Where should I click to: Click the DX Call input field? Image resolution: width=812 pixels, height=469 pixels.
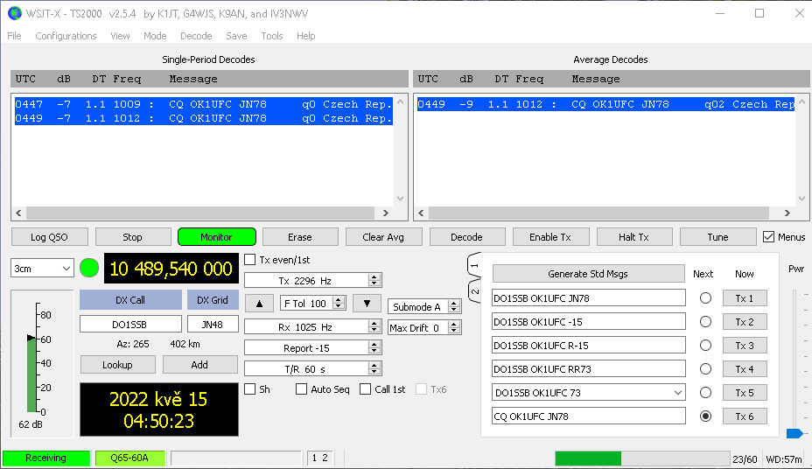(130, 325)
